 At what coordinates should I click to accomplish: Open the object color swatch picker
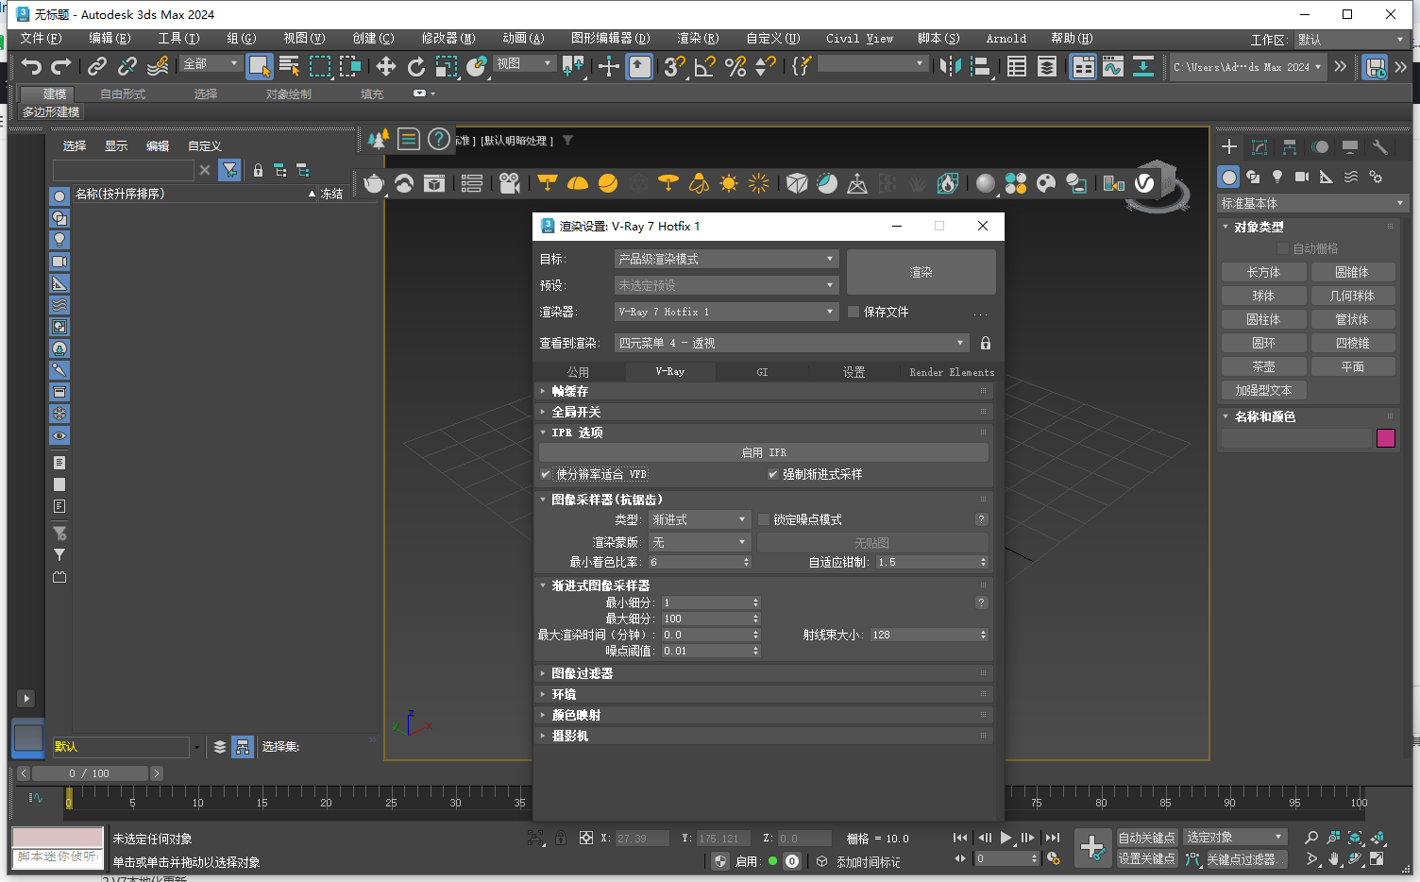point(1385,438)
